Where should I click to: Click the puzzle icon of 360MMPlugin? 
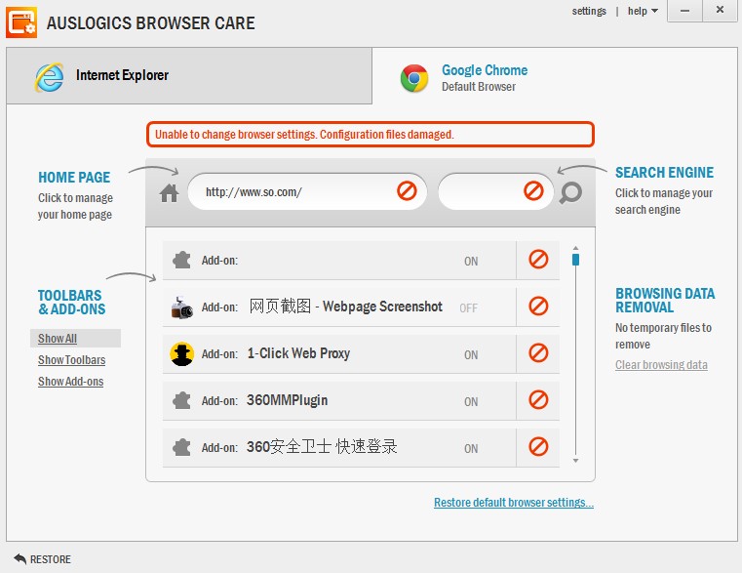(x=181, y=400)
